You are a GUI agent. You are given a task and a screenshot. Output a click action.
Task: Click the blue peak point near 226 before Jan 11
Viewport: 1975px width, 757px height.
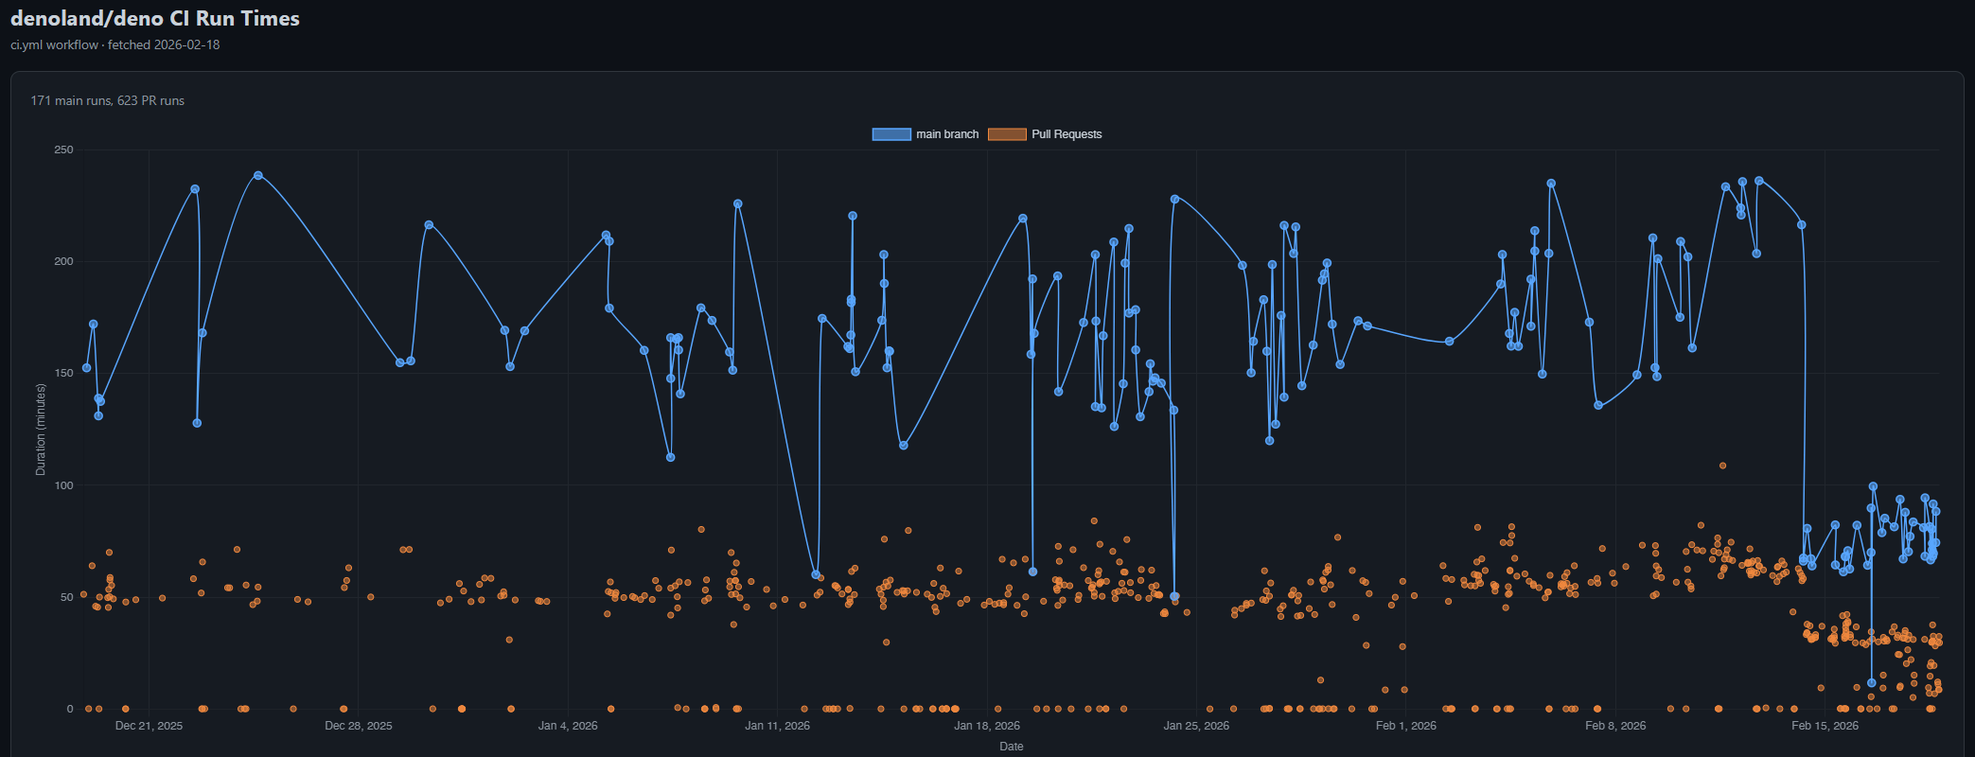[x=738, y=203]
